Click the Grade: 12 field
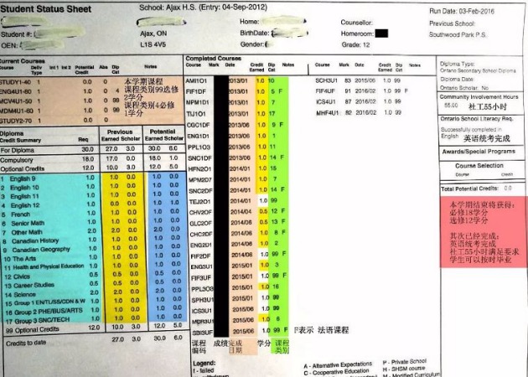The image size is (528, 377). click(x=355, y=44)
